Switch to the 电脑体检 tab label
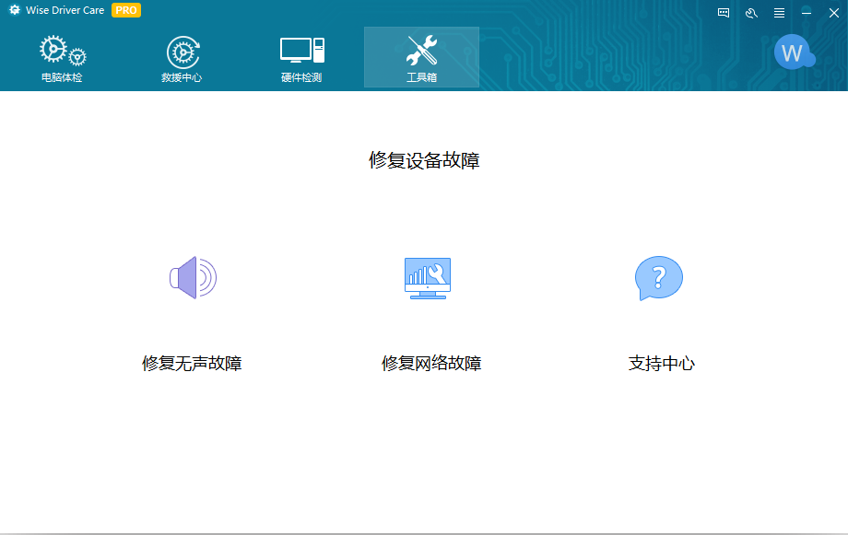This screenshot has height=535, width=848. (x=62, y=77)
